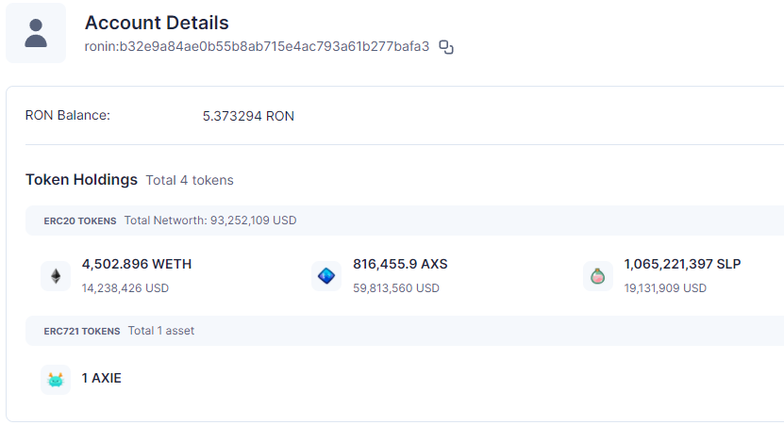
Task: Open the 4,502.896 WETH holding
Action: pos(137,264)
